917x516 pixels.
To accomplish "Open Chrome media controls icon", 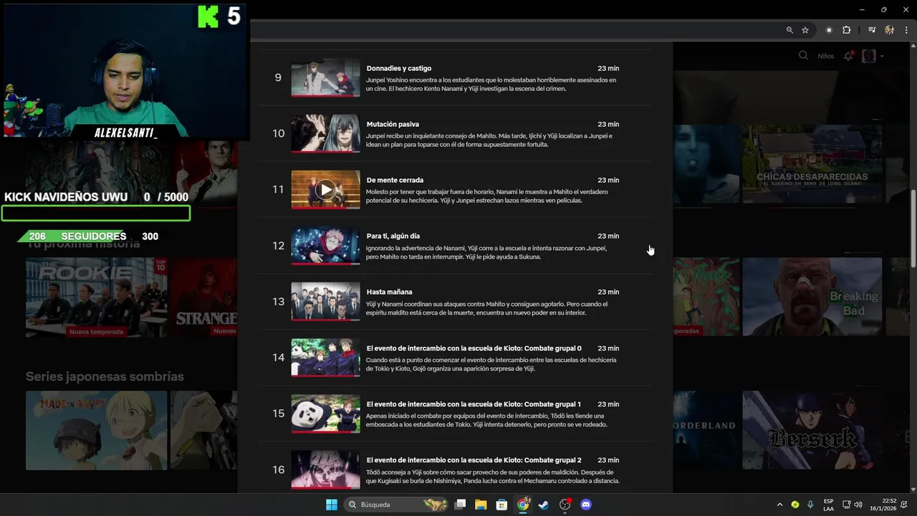I will coord(872,30).
